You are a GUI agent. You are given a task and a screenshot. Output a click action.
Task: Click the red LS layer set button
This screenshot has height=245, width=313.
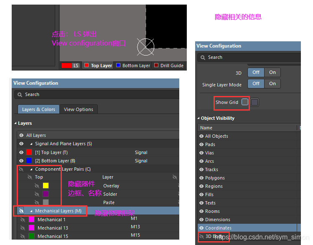[x=71, y=66]
